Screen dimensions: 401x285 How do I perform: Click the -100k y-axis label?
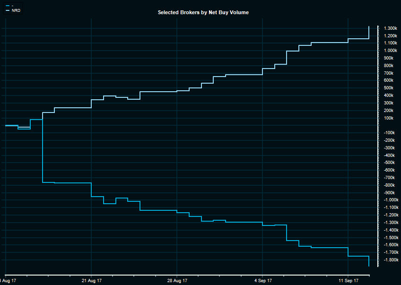tap(390, 133)
